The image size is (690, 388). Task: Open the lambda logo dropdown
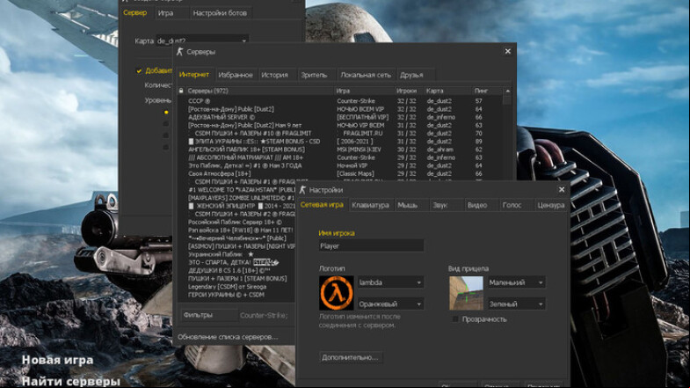point(391,282)
